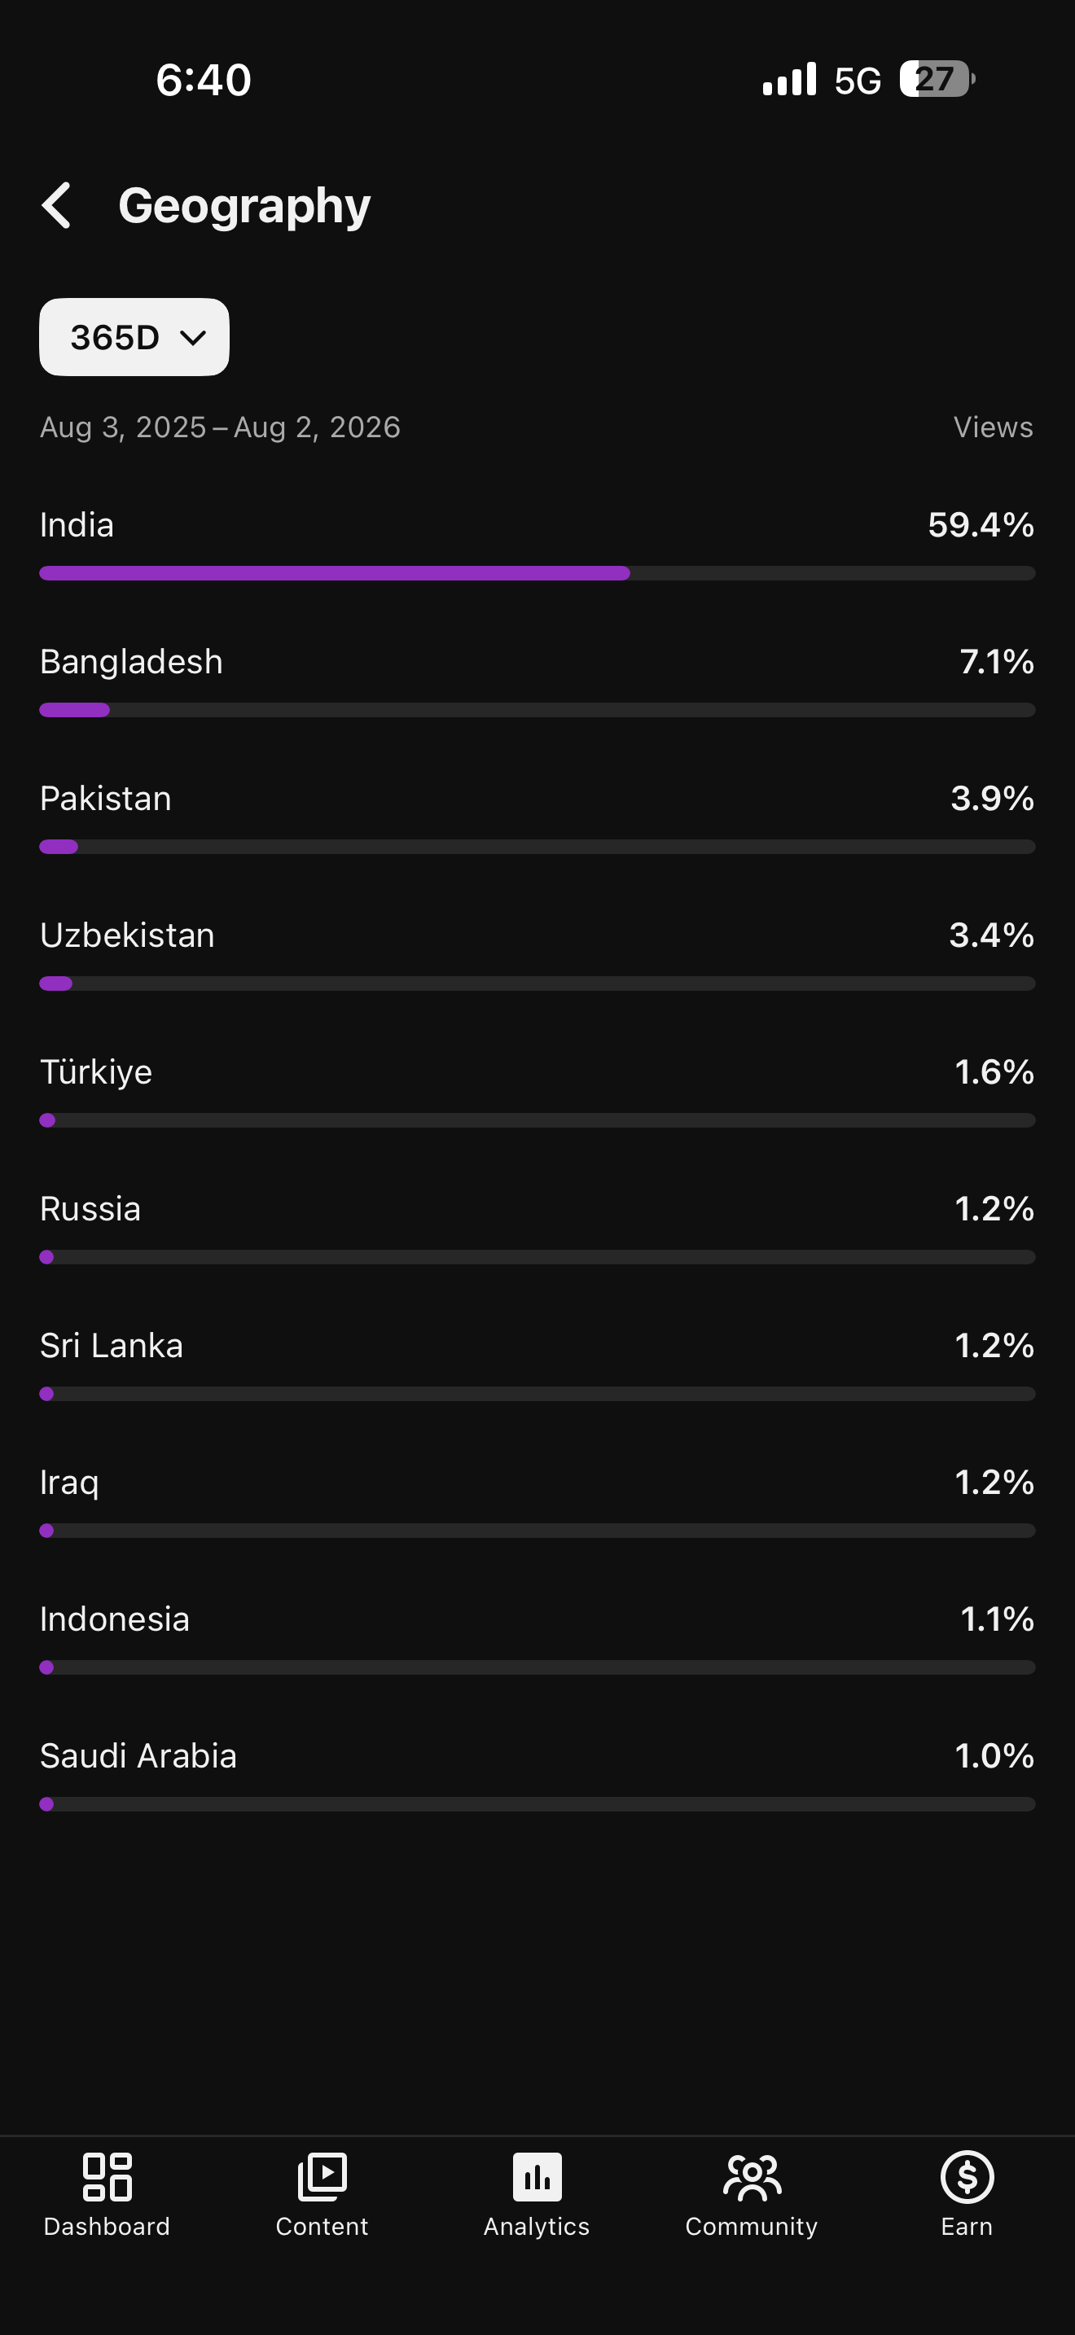This screenshot has width=1075, height=2335.
Task: Click the chevron next to 365D
Action: coord(193,337)
